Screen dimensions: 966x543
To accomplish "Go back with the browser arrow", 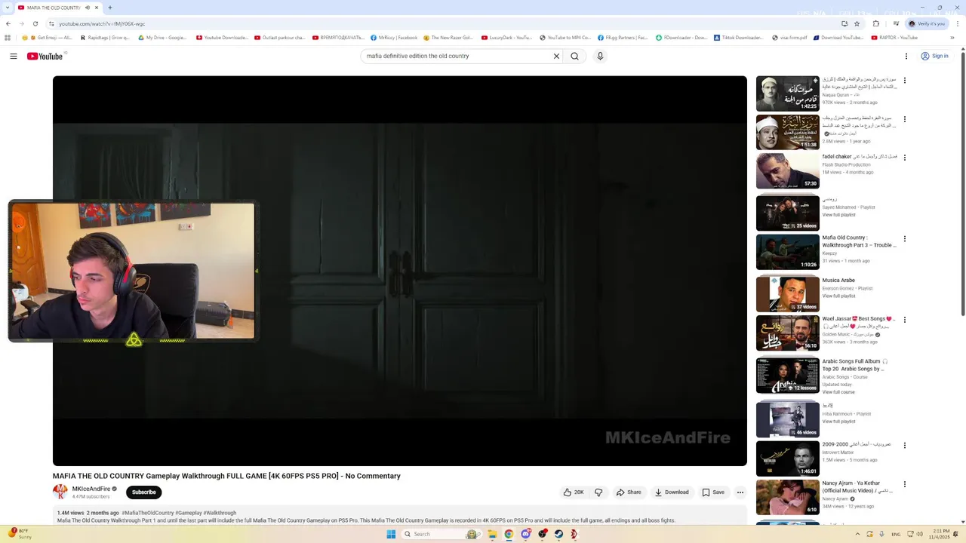I will pyautogui.click(x=8, y=23).
